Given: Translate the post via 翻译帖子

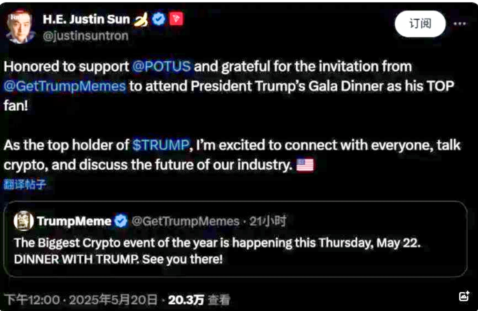Looking at the screenshot, I should pyautogui.click(x=25, y=184).
